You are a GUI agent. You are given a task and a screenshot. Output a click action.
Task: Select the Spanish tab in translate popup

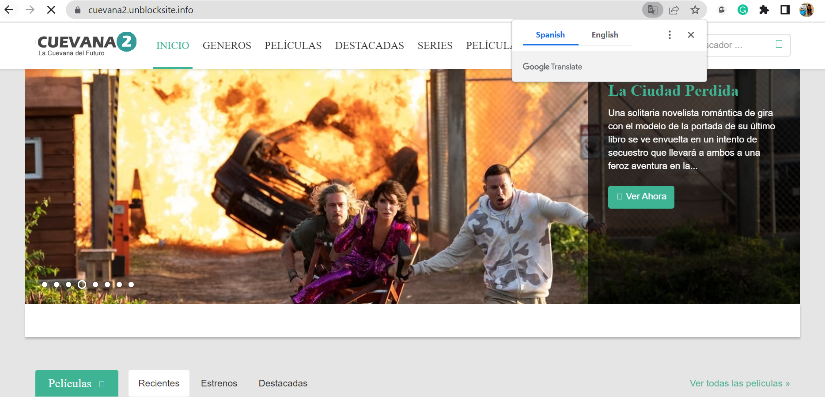coord(550,35)
